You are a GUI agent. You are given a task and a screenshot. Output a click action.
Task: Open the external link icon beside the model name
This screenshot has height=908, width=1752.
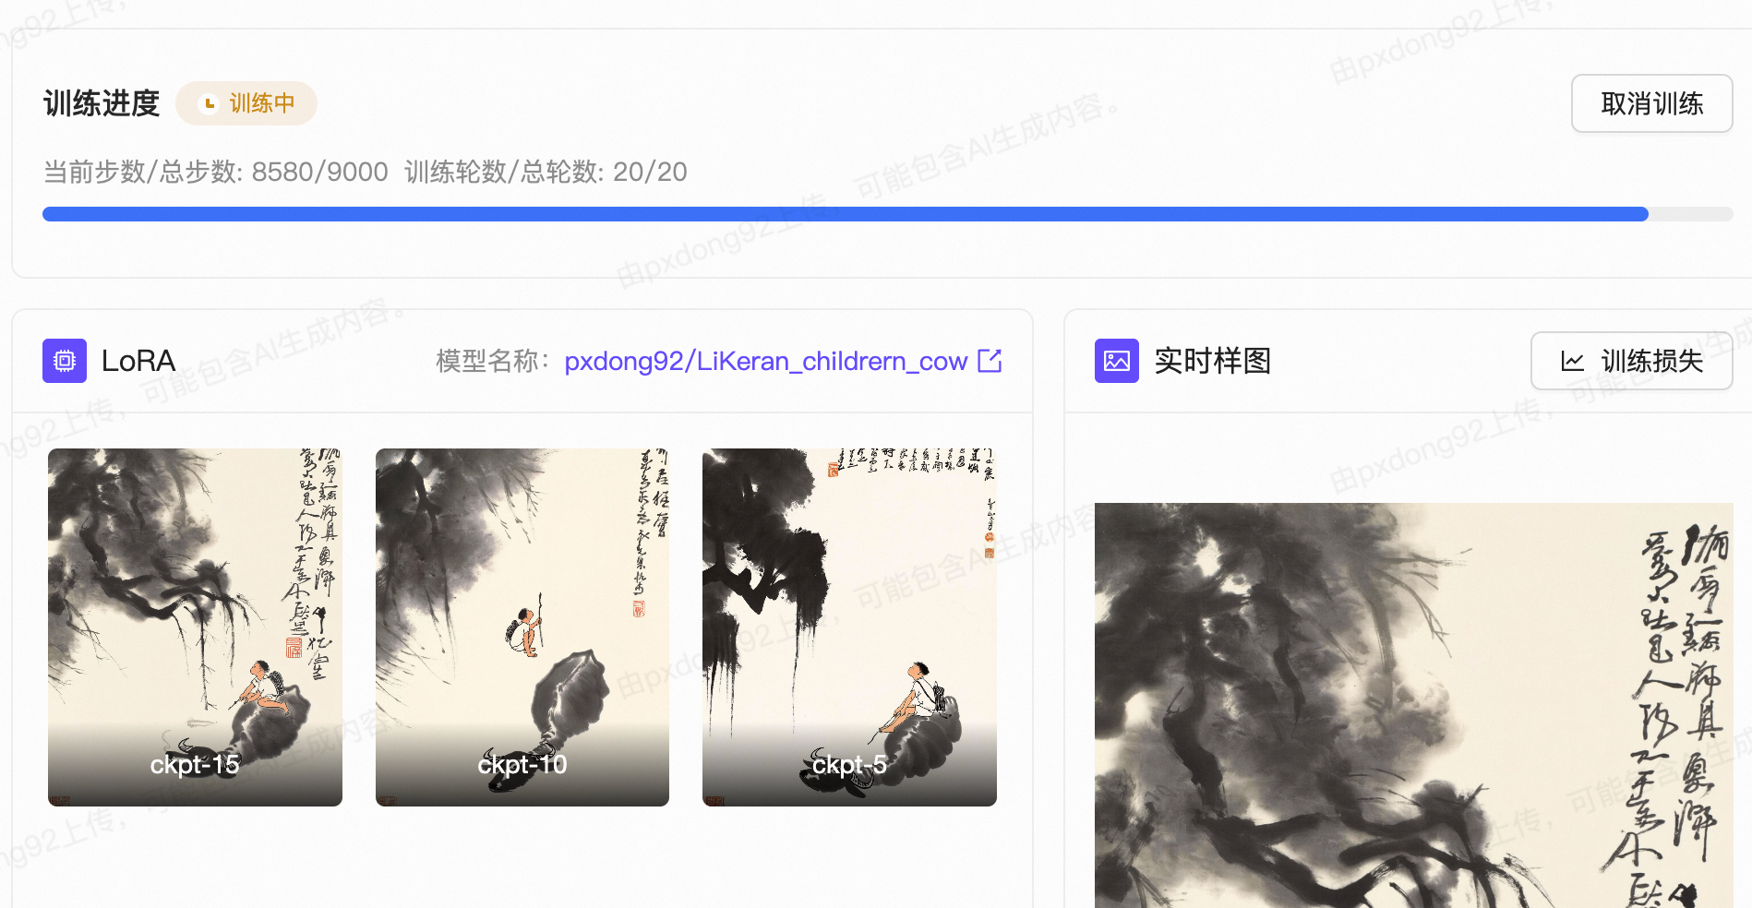click(x=990, y=361)
